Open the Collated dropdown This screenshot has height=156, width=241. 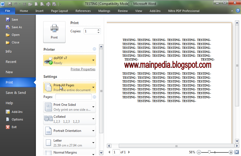click(x=70, y=119)
